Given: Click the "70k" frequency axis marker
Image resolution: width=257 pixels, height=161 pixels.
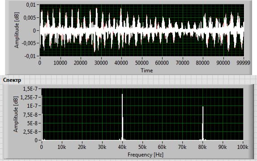Looking at the screenshot, I should coord(182,147).
